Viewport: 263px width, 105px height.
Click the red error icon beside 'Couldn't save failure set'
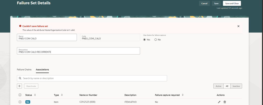click(20, 26)
